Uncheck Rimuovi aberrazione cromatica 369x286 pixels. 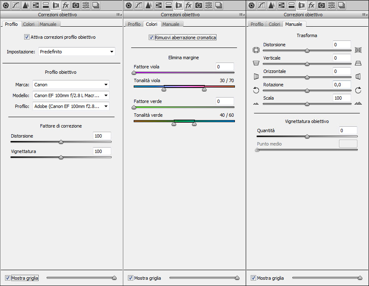pos(151,38)
